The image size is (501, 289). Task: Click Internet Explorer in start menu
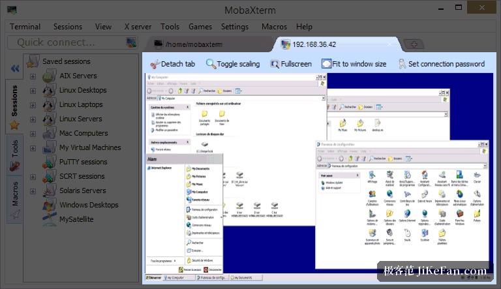159,168
